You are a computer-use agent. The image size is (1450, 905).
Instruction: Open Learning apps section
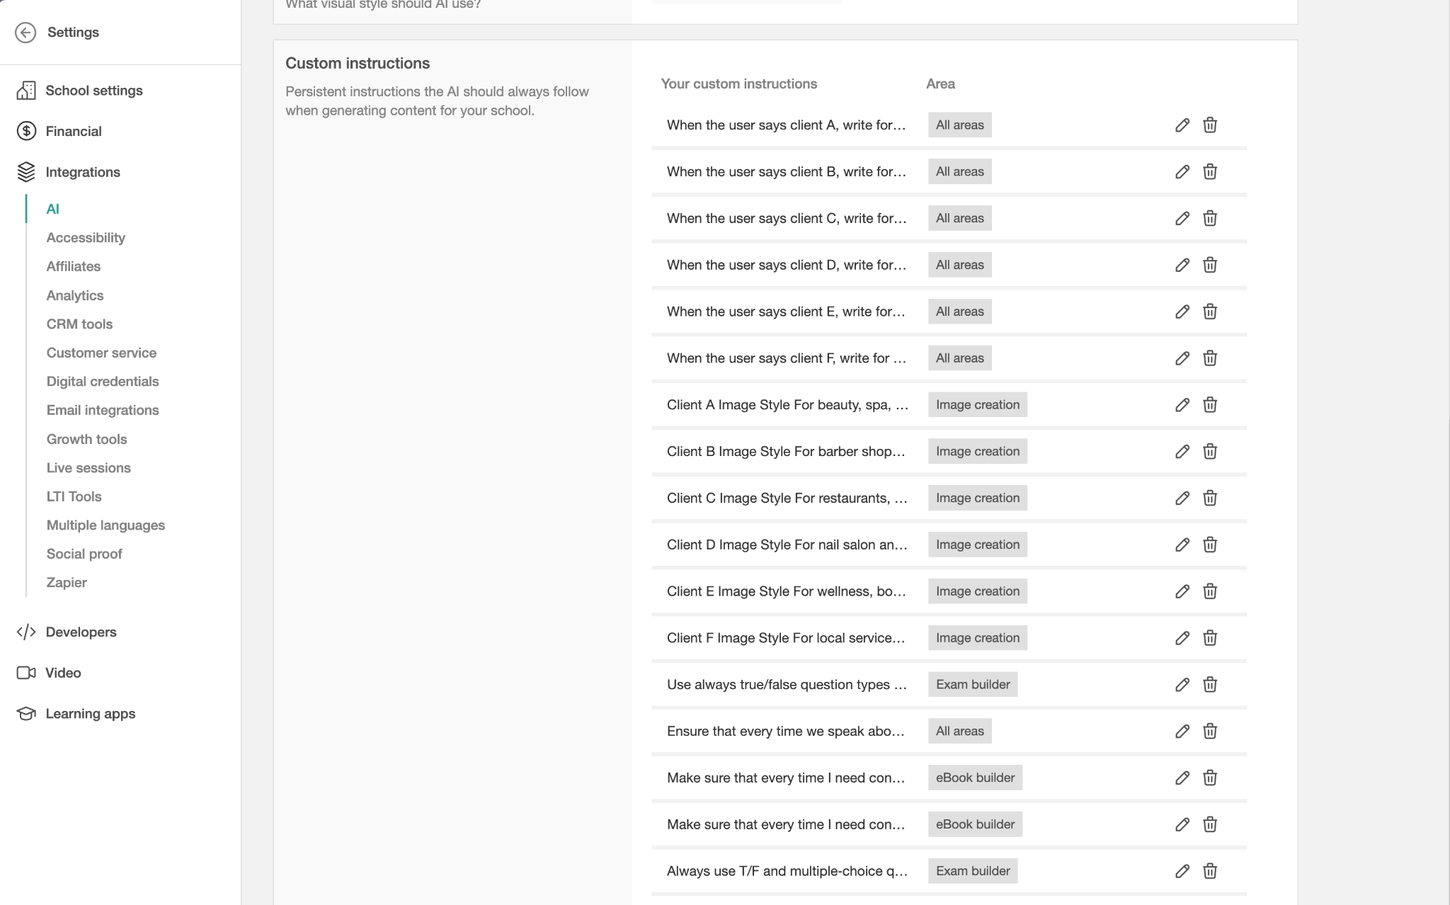[90, 714]
